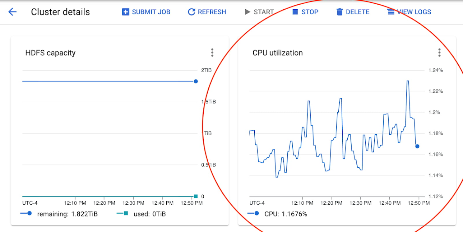Click the VIEW LOGS button label

[414, 12]
